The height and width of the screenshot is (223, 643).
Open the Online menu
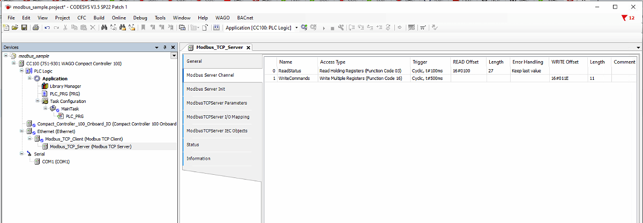119,18
